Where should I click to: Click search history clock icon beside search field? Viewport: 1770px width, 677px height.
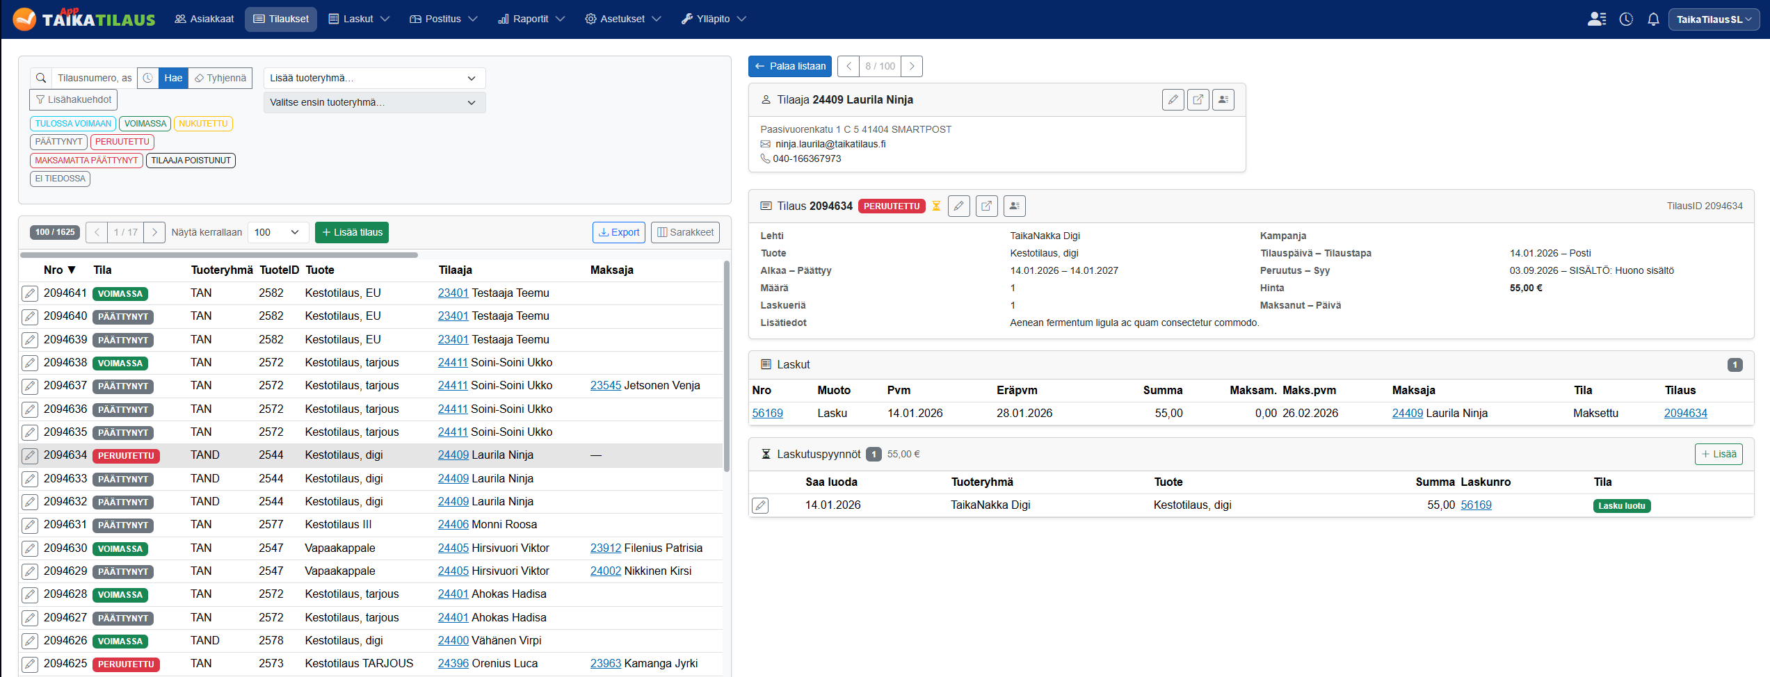click(148, 79)
